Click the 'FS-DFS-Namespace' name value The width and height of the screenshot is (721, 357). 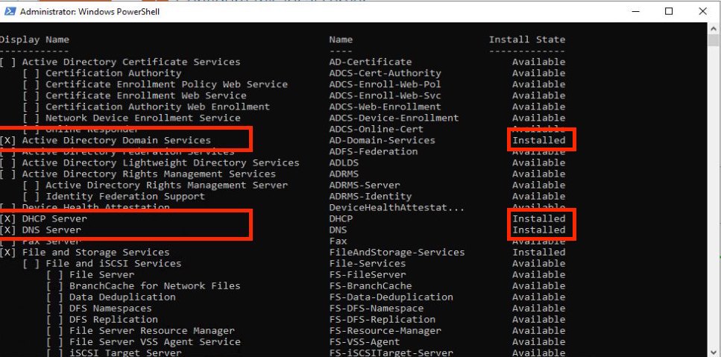tap(377, 309)
